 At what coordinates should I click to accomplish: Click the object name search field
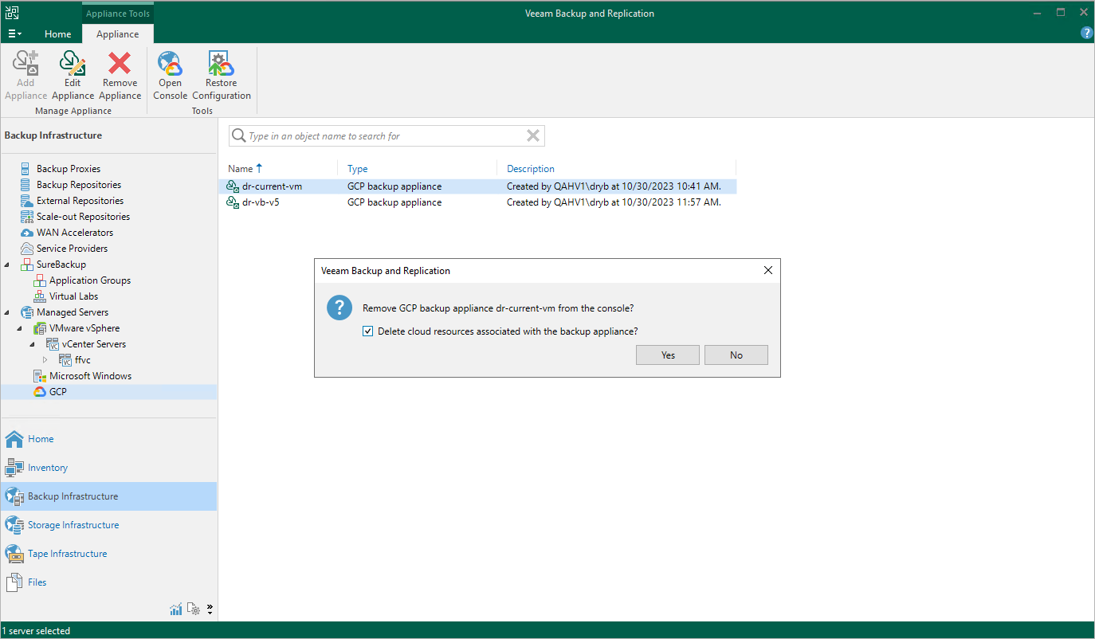click(x=387, y=136)
